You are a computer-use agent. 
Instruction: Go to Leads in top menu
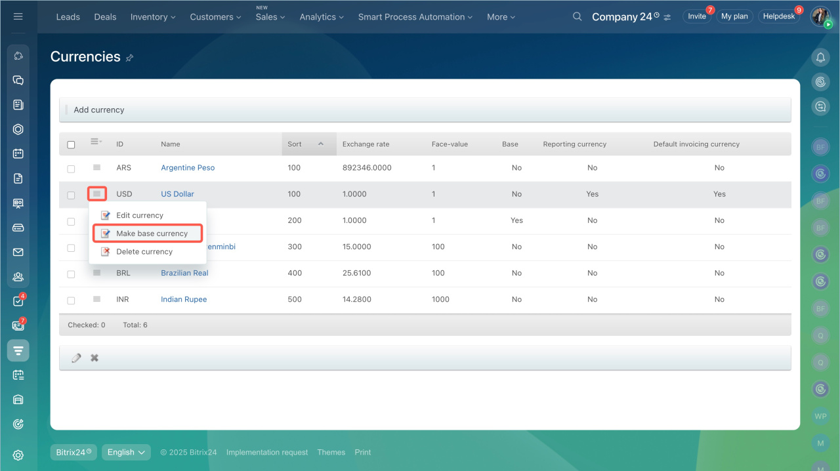(x=68, y=17)
